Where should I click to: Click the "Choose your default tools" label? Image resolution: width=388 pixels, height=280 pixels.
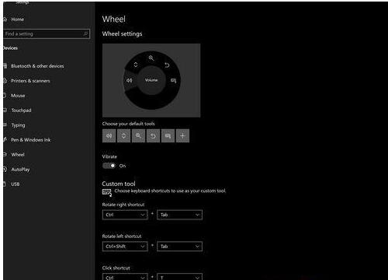coord(128,124)
